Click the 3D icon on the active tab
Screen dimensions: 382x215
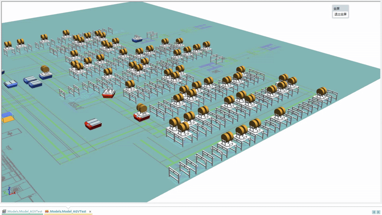[47, 211]
